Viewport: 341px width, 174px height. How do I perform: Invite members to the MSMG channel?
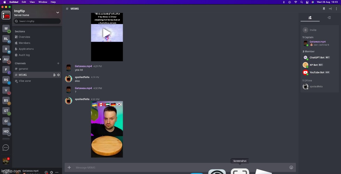point(54,75)
